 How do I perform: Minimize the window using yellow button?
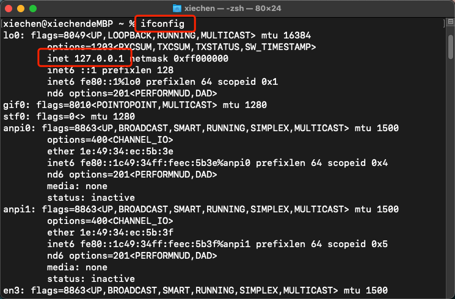click(21, 9)
